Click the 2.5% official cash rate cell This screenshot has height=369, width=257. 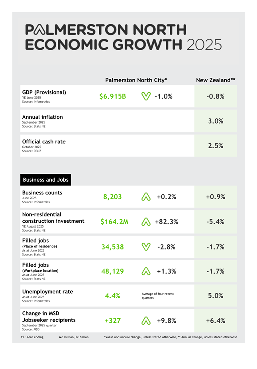pos(216,146)
